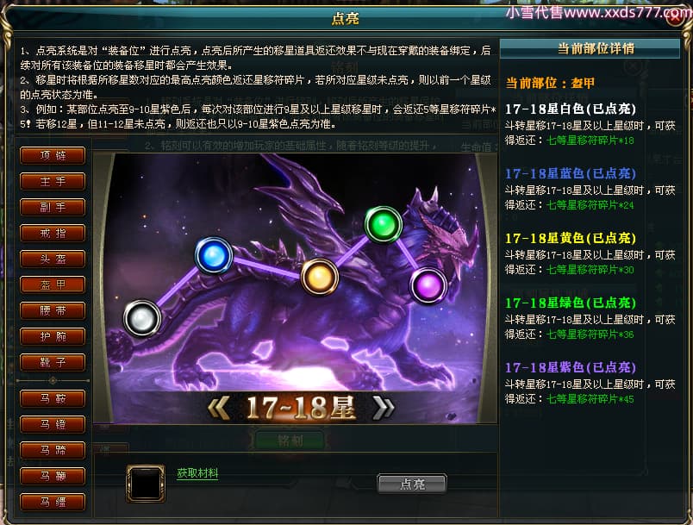Select the 马鞍 mount slot
Screen dimensions: 693x525
pos(53,398)
